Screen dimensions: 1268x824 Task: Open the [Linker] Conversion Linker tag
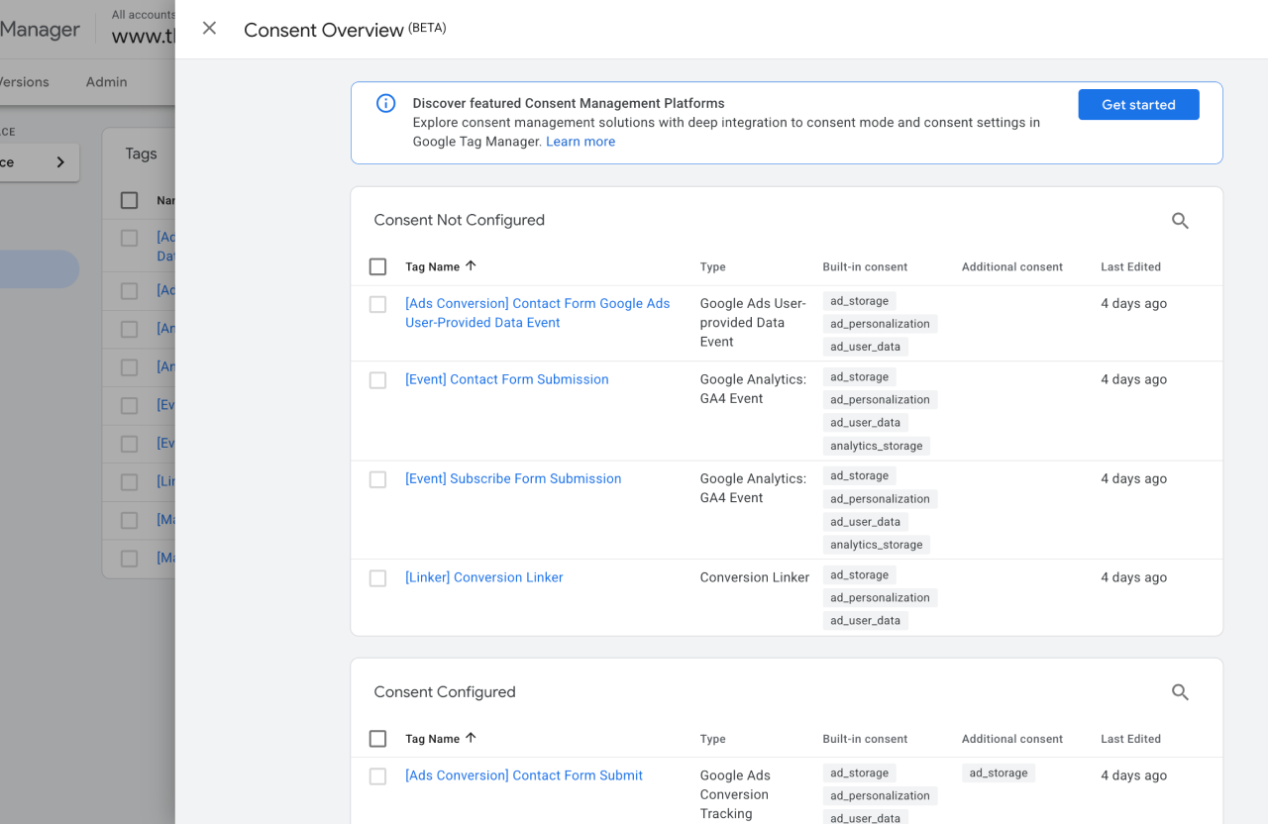(483, 577)
